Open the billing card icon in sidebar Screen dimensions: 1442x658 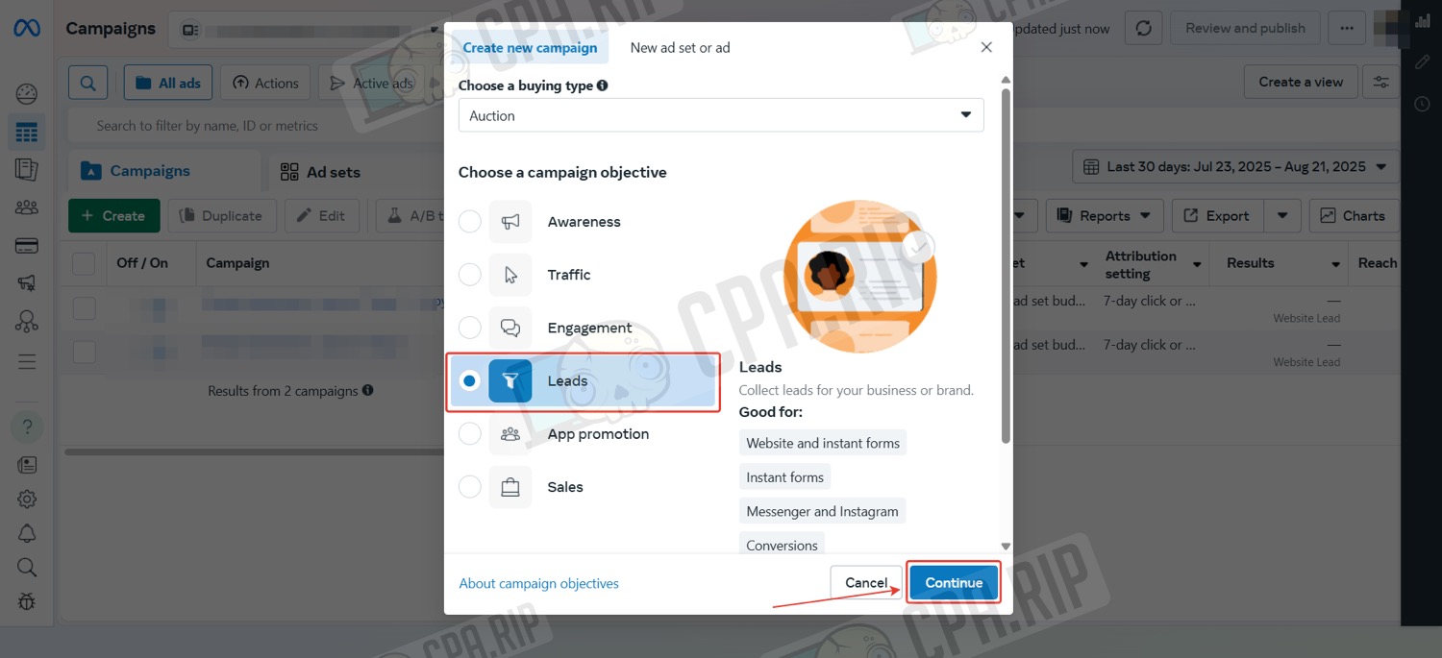tap(27, 247)
